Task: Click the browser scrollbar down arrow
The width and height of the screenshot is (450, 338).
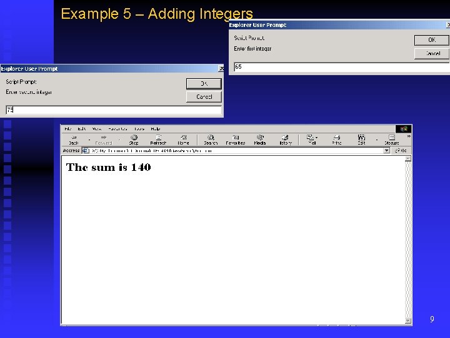Action: [x=407, y=320]
